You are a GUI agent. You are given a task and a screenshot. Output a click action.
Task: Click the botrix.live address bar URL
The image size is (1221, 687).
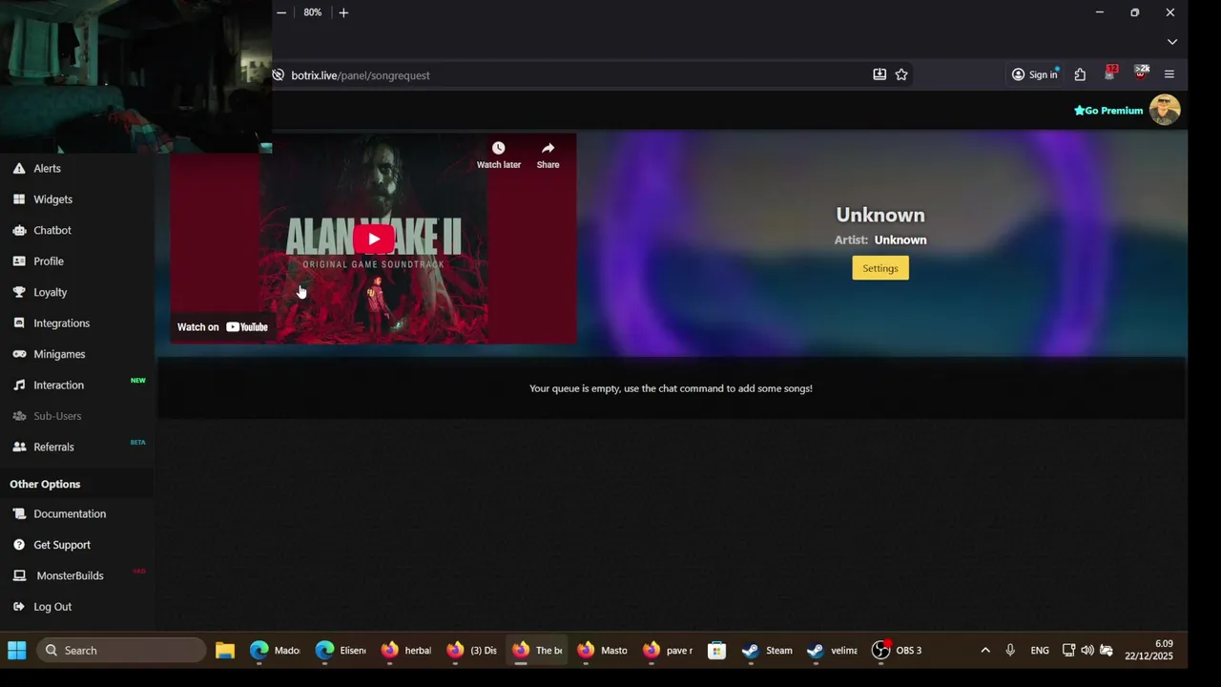pyautogui.click(x=361, y=75)
